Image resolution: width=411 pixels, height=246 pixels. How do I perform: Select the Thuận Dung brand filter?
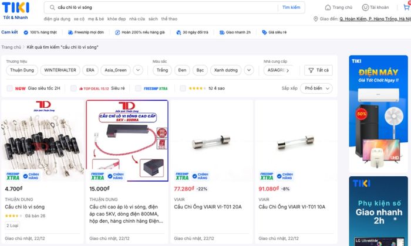point(22,70)
